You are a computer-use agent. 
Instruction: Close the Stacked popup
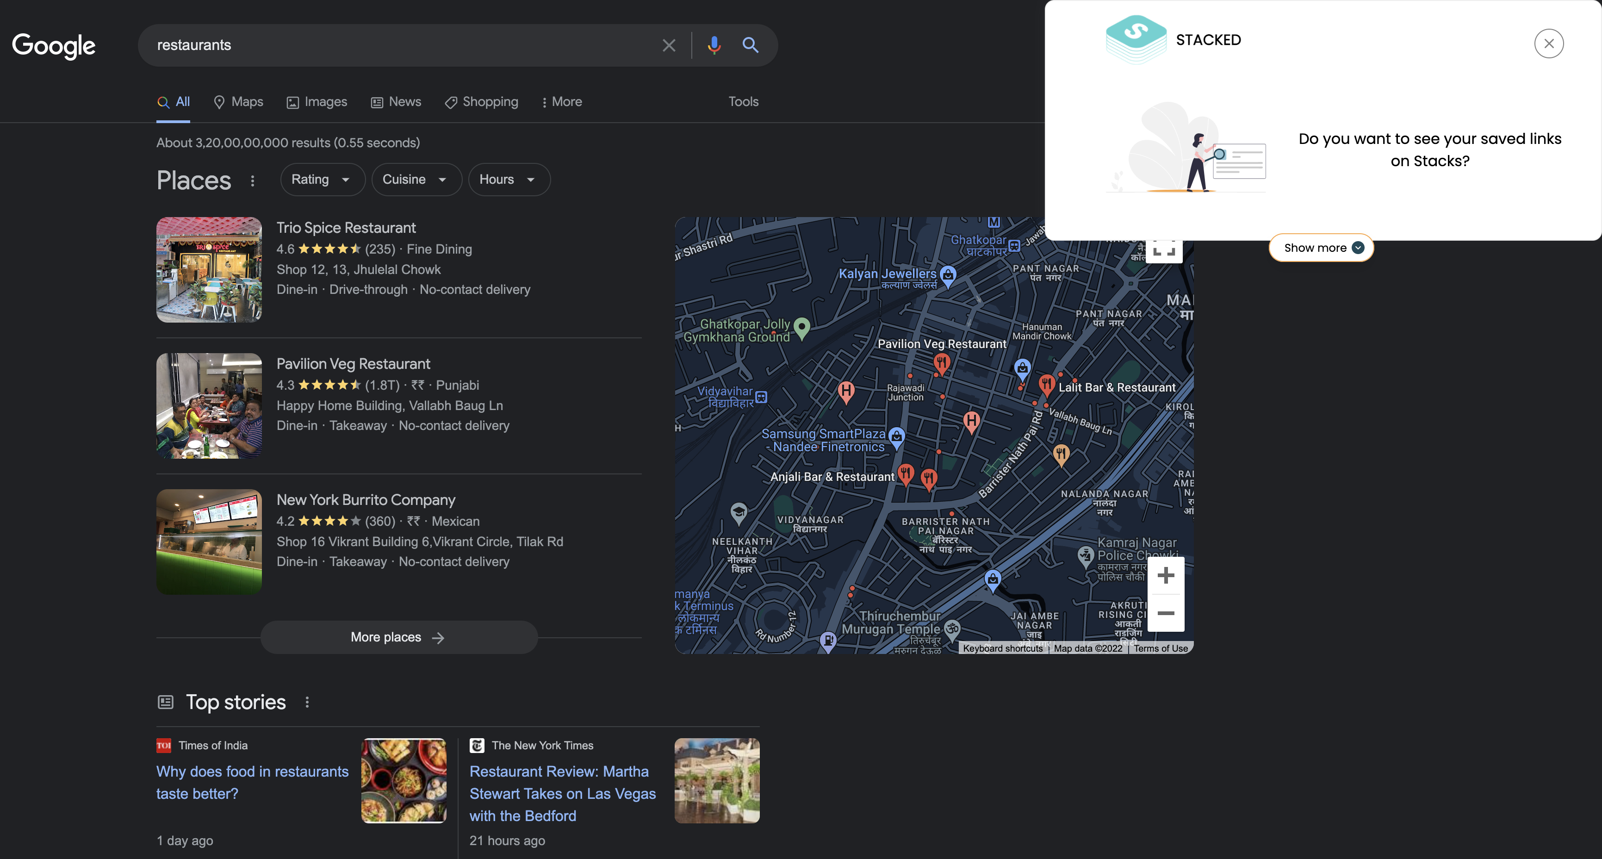[x=1548, y=44]
